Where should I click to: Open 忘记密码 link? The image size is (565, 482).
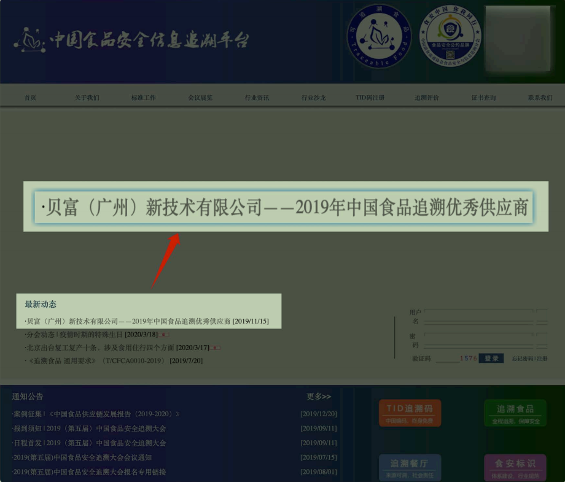(x=523, y=359)
